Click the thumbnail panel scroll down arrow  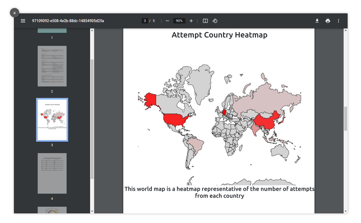tap(92, 211)
